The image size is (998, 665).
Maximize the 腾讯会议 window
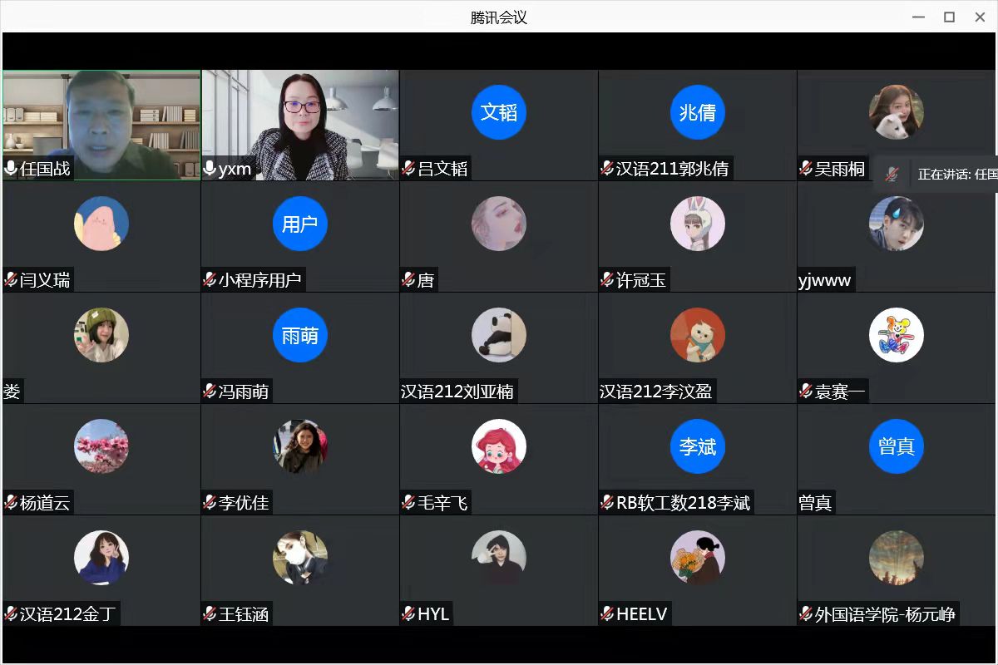(x=949, y=17)
